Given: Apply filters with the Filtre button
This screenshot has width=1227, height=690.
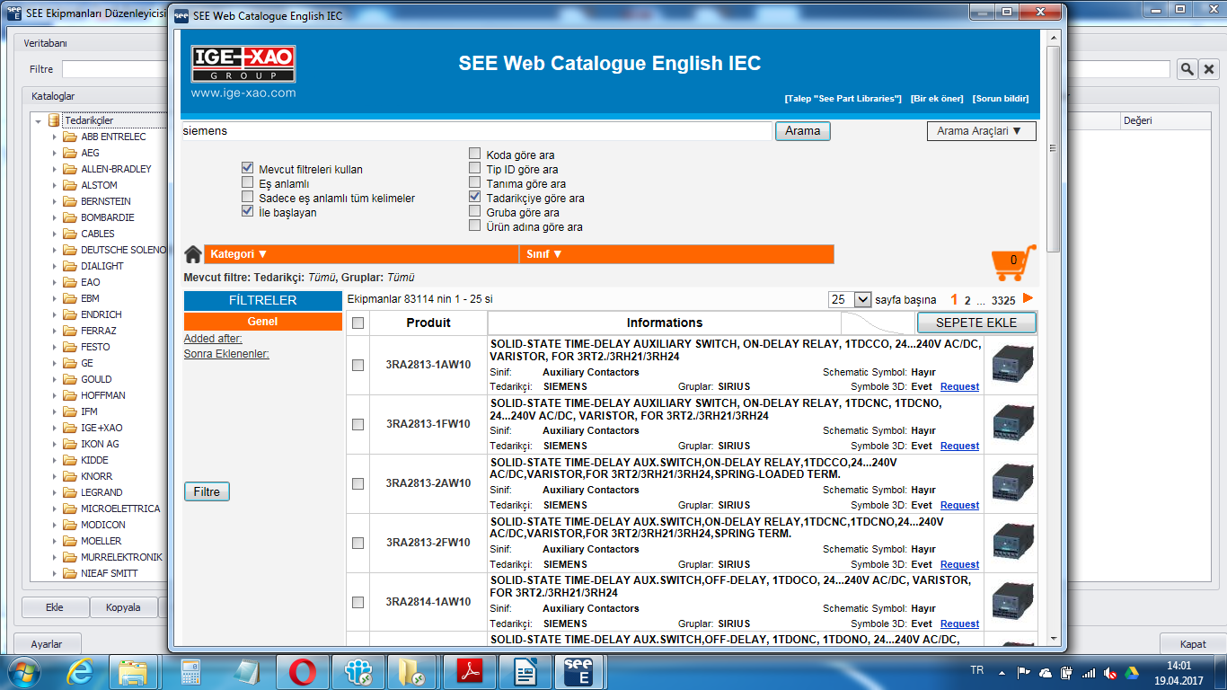Looking at the screenshot, I should [x=207, y=492].
